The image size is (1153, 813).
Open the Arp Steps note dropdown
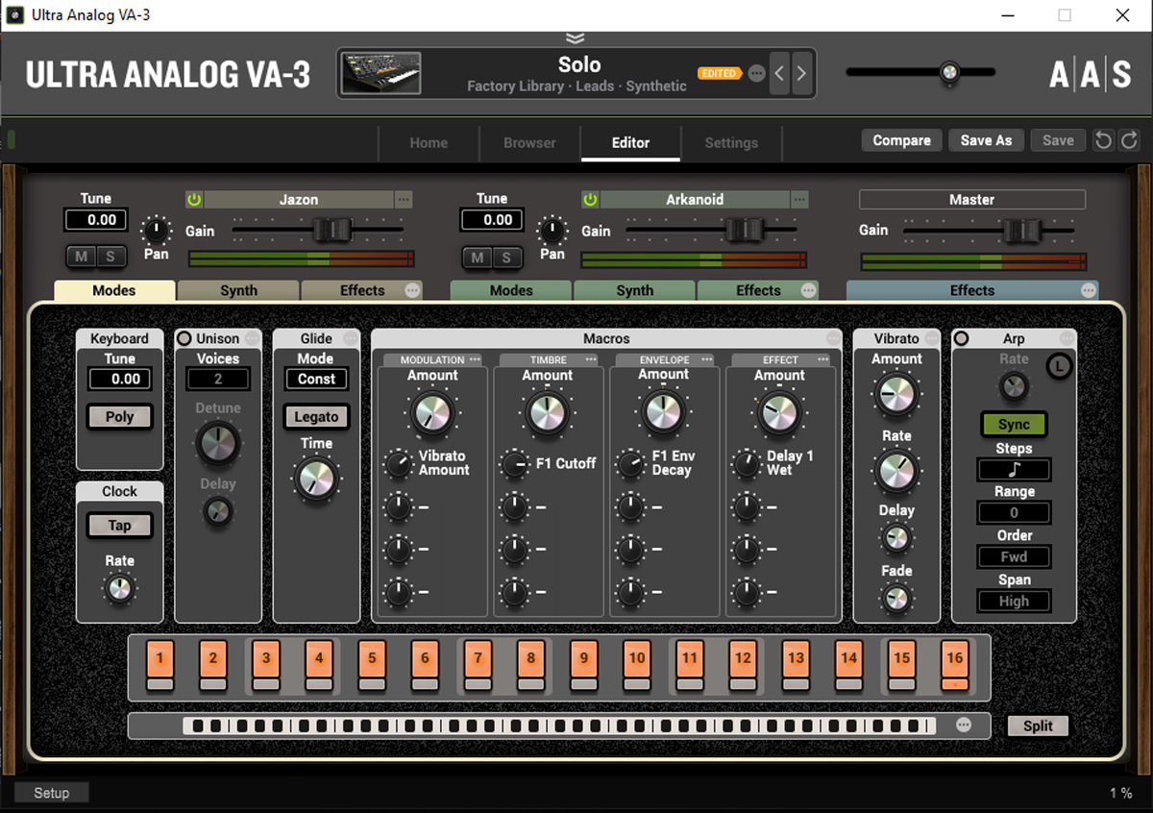click(x=1014, y=470)
